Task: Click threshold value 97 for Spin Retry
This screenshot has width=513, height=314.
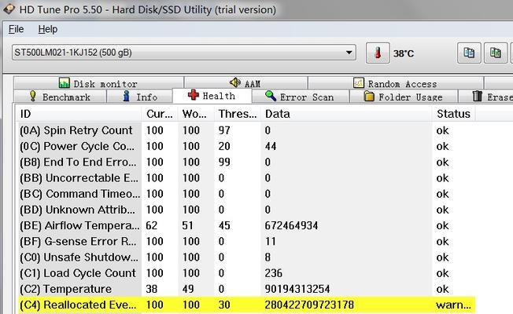Action: pos(224,130)
